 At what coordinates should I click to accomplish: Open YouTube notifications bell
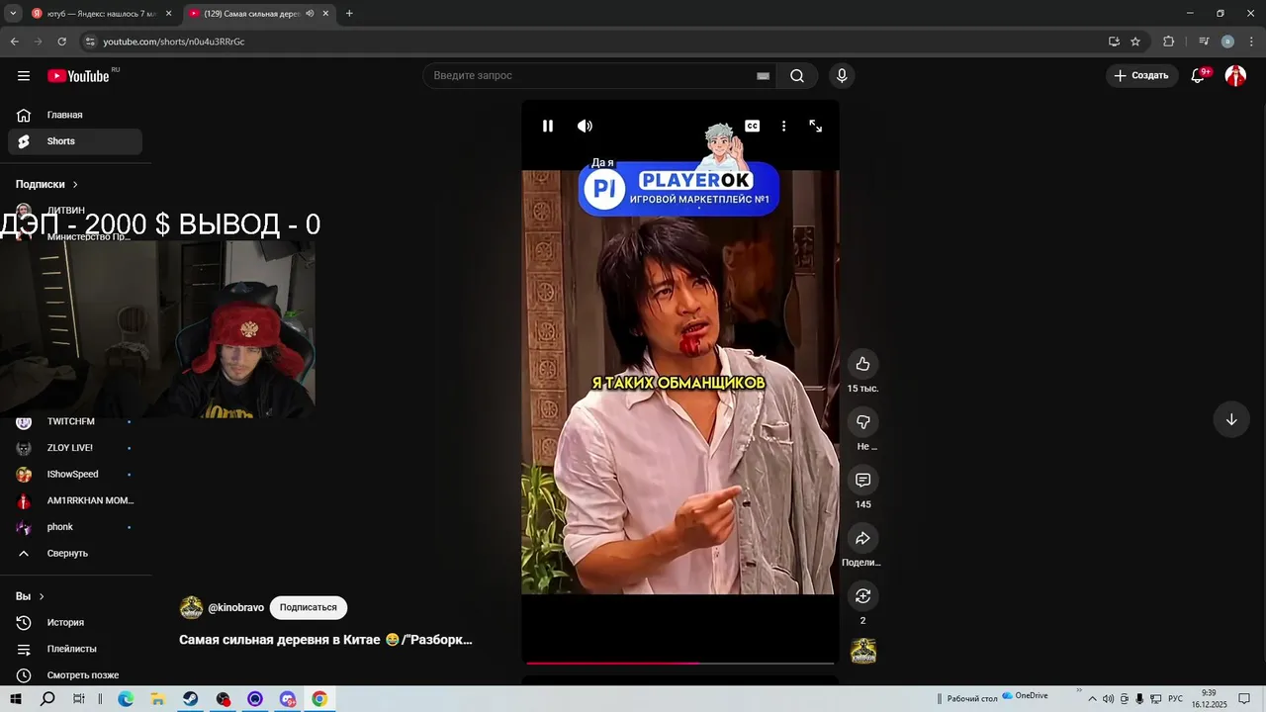pyautogui.click(x=1198, y=75)
